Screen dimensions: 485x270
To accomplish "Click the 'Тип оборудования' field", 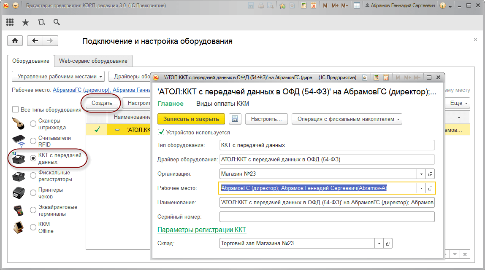I will click(x=327, y=145).
